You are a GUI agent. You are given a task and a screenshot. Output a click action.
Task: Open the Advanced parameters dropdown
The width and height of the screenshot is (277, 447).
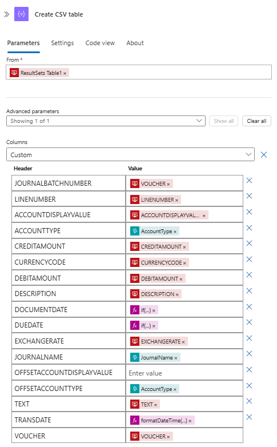(x=106, y=121)
